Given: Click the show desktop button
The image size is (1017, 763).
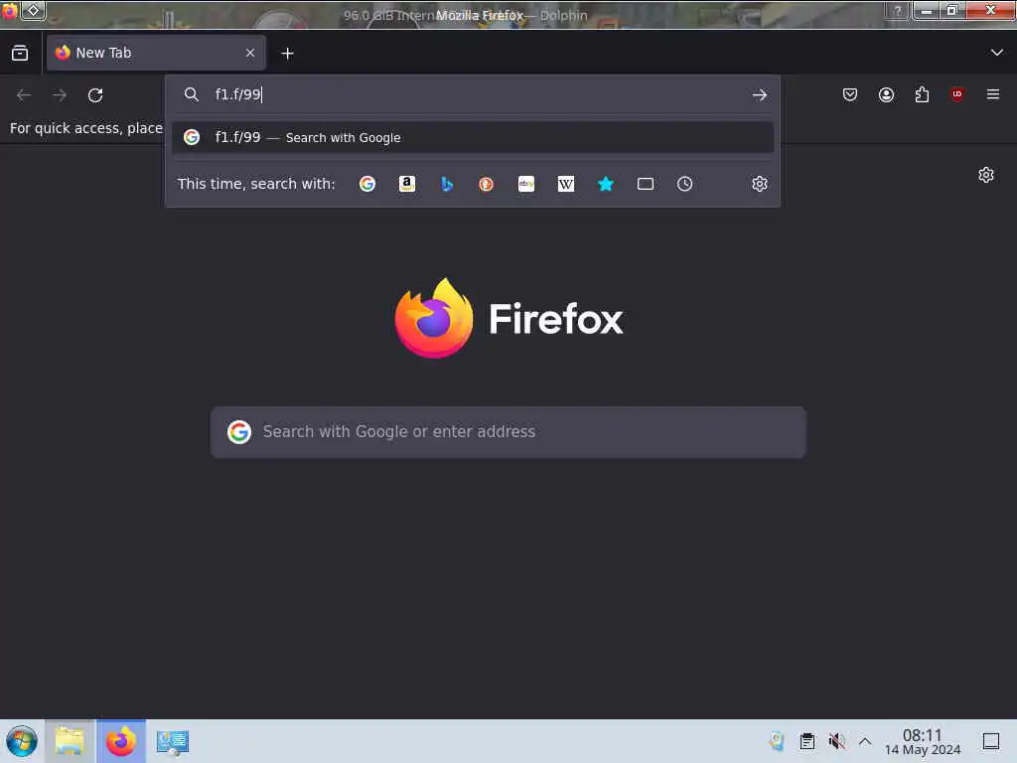Looking at the screenshot, I should (991, 741).
